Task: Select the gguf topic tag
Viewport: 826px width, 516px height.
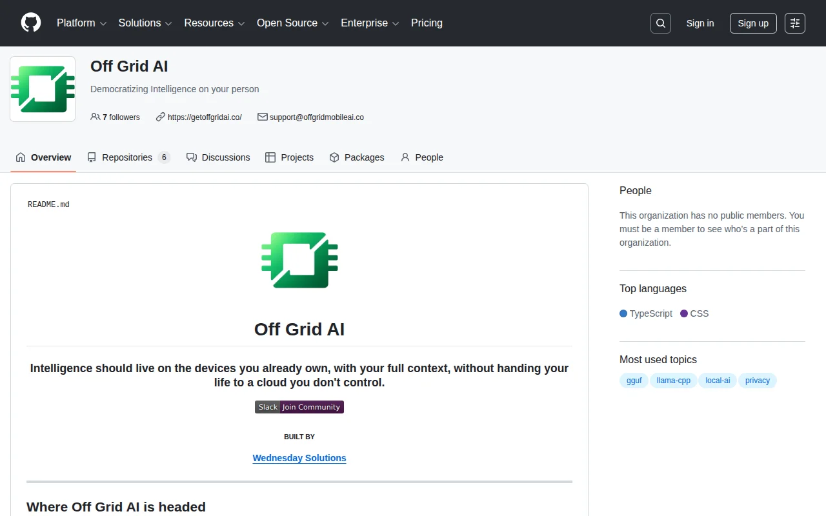Action: click(634, 381)
